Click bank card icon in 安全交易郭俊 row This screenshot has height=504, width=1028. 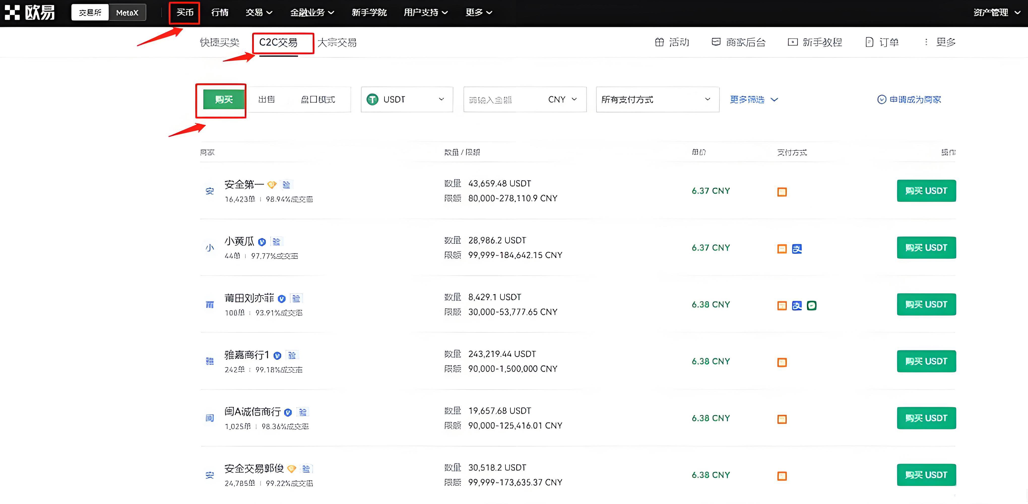click(x=782, y=476)
